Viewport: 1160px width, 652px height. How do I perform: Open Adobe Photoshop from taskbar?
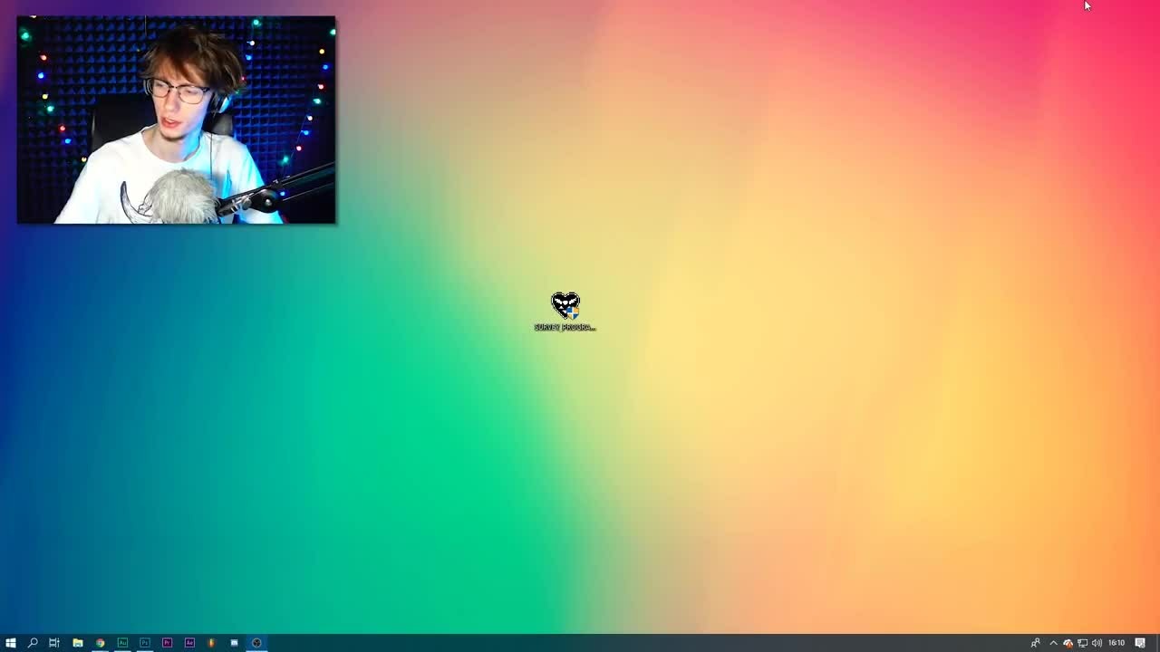pyautogui.click(x=145, y=643)
